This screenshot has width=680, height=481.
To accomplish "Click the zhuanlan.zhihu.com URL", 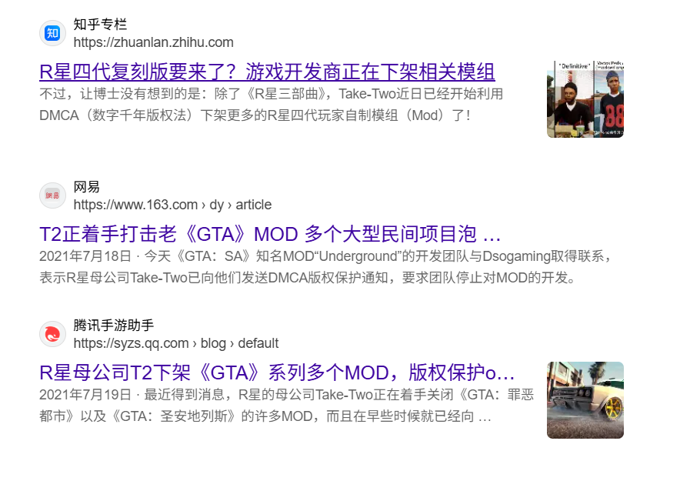I will click(x=154, y=42).
